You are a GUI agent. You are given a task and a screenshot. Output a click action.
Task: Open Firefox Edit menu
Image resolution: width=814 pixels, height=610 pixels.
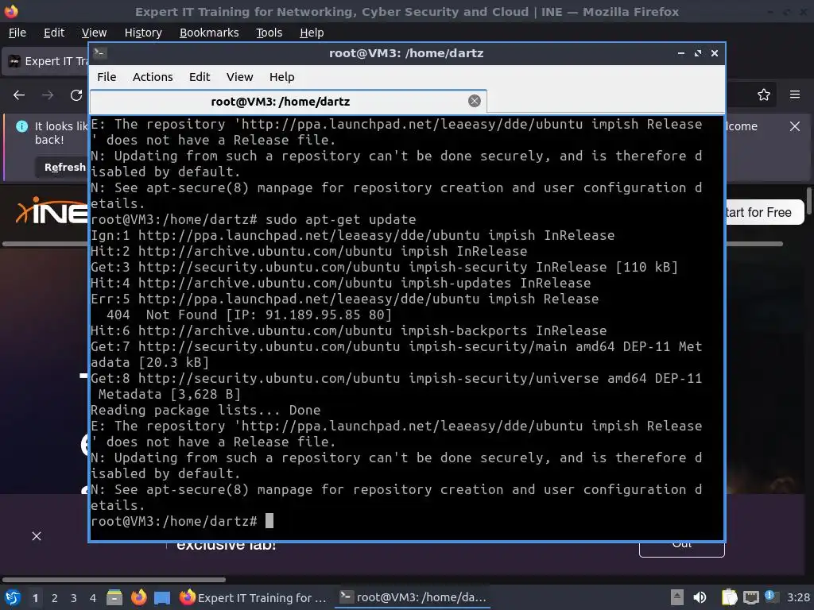(x=54, y=33)
